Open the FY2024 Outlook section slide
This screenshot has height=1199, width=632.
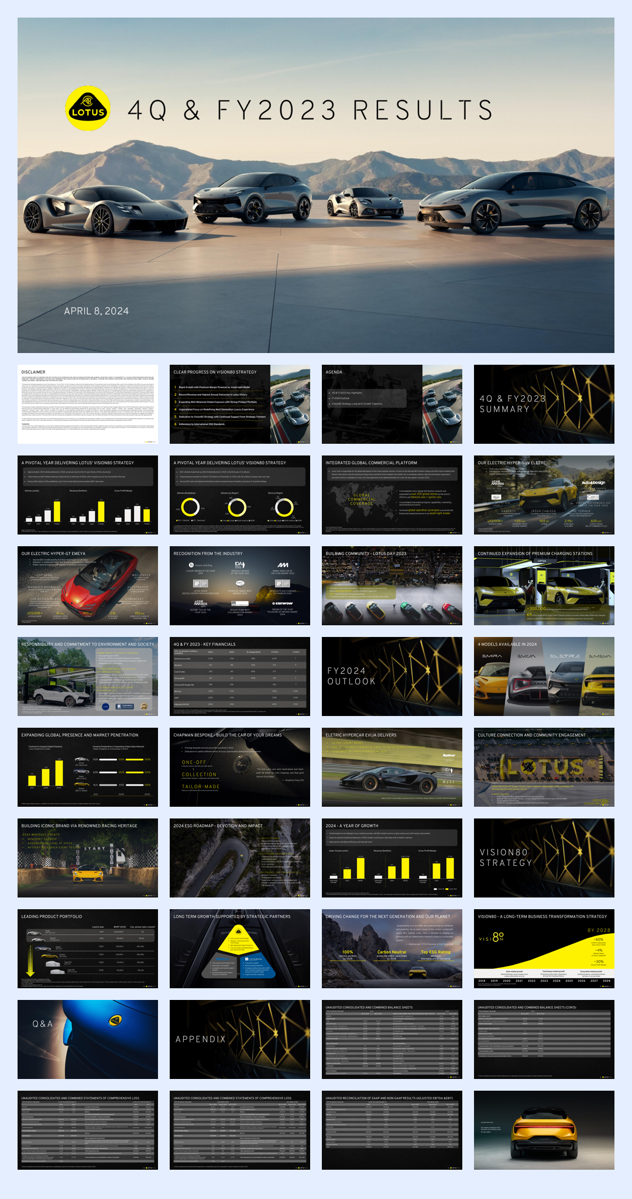point(392,676)
